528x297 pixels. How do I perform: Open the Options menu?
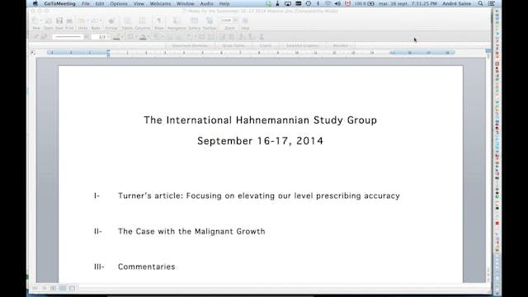[119, 3]
